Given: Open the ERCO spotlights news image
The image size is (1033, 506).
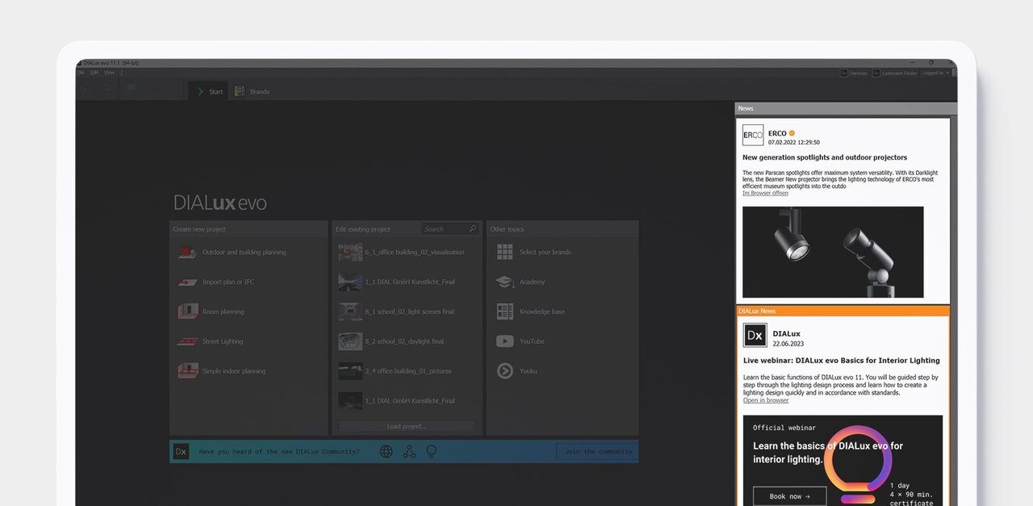Looking at the screenshot, I should tap(833, 252).
